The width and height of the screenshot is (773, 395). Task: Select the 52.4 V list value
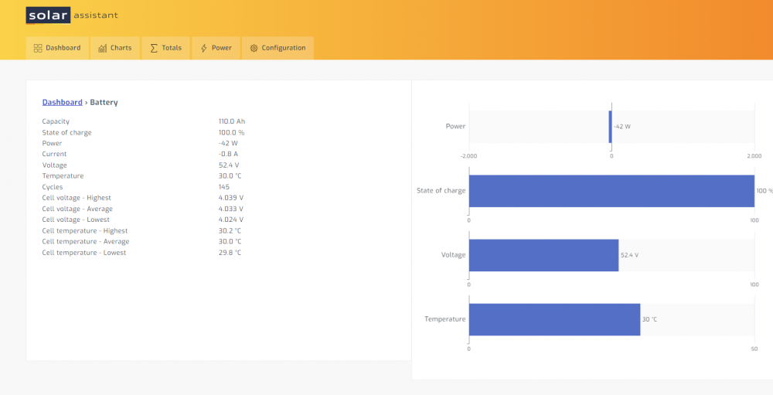(229, 165)
